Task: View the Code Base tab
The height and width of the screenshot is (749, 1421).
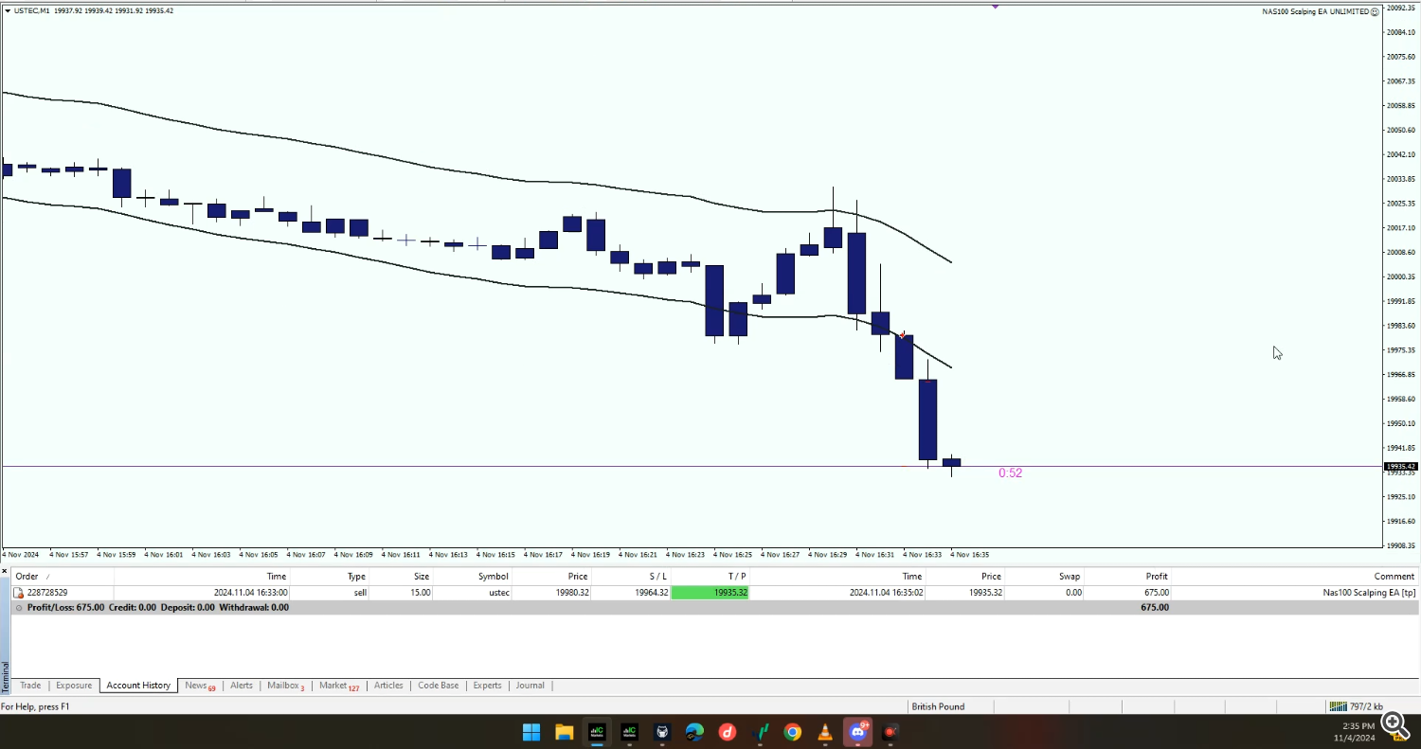Action: point(438,686)
